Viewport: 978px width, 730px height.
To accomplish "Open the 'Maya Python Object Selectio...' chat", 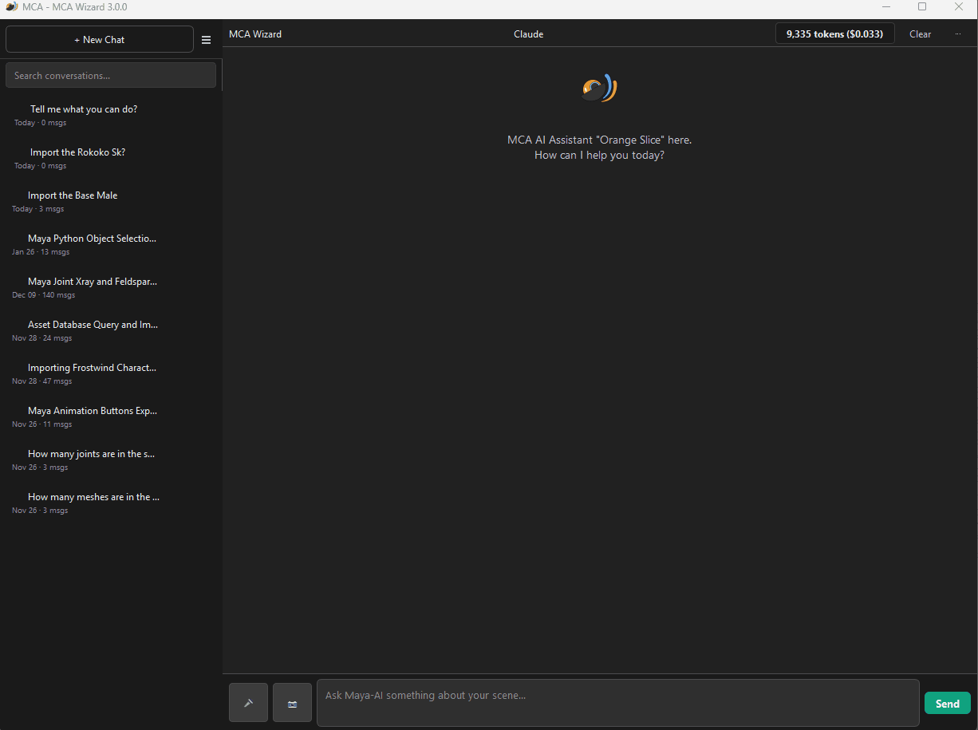I will 111,245.
